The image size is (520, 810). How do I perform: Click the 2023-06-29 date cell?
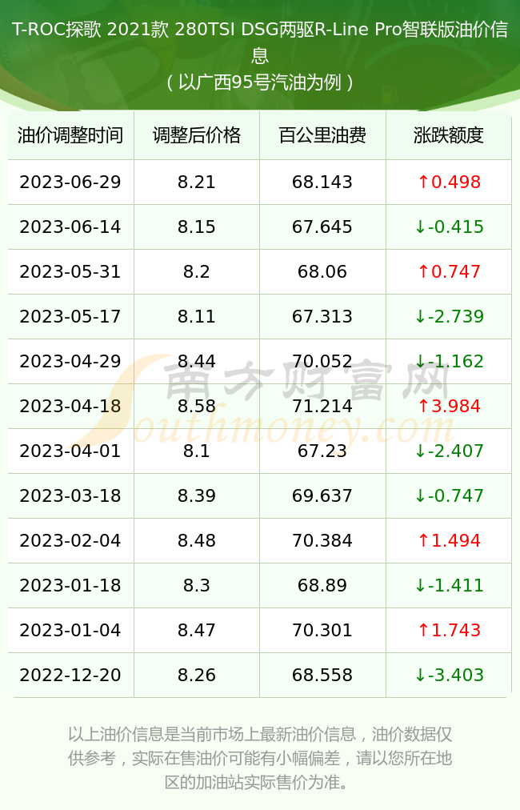click(x=70, y=182)
